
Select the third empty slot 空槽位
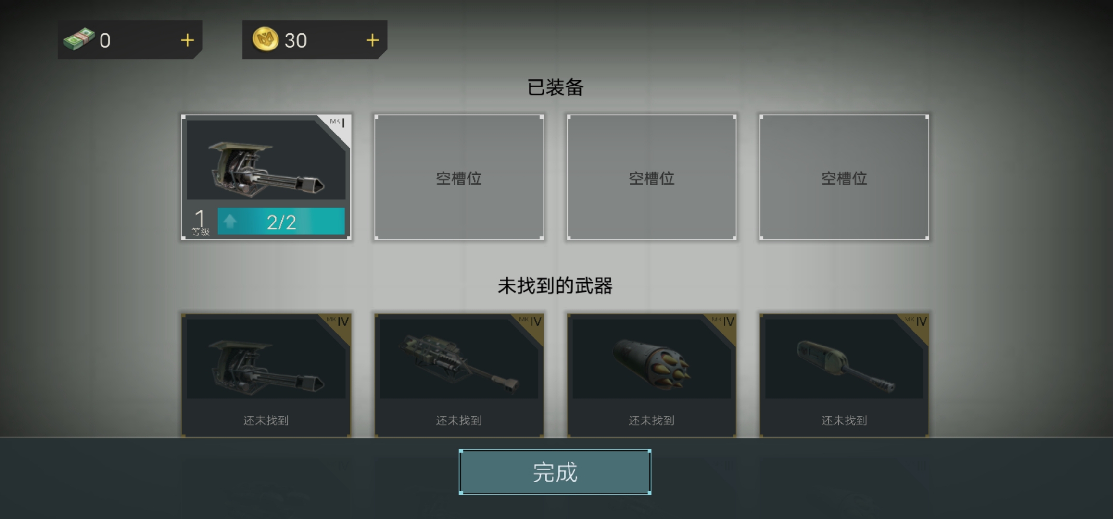pos(652,177)
